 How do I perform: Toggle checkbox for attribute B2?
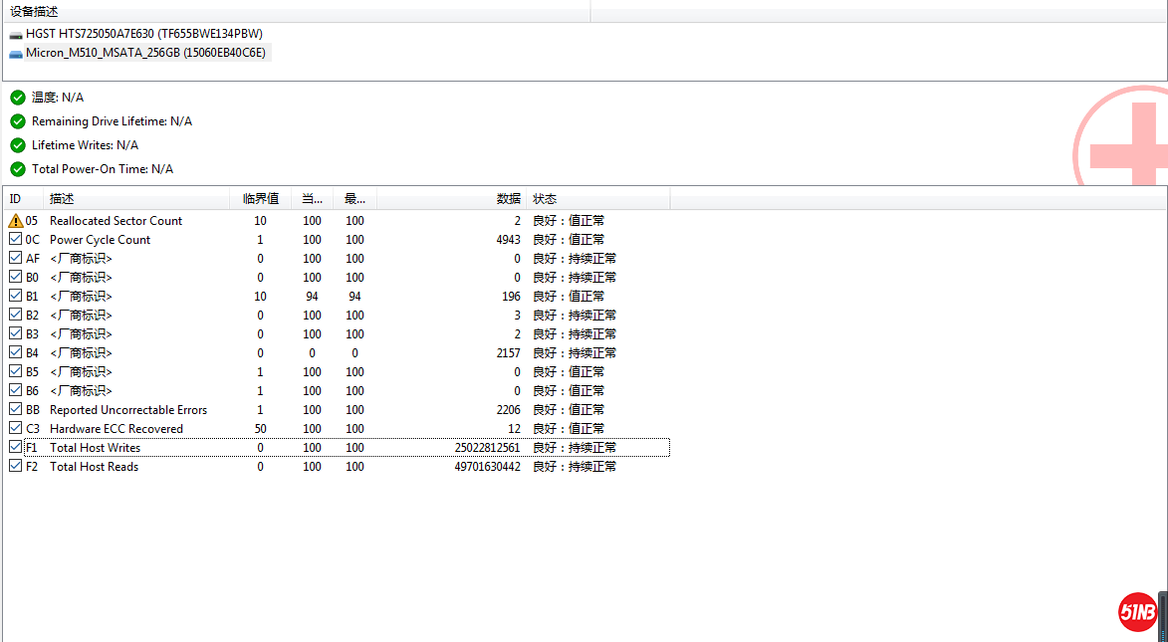click(x=16, y=315)
